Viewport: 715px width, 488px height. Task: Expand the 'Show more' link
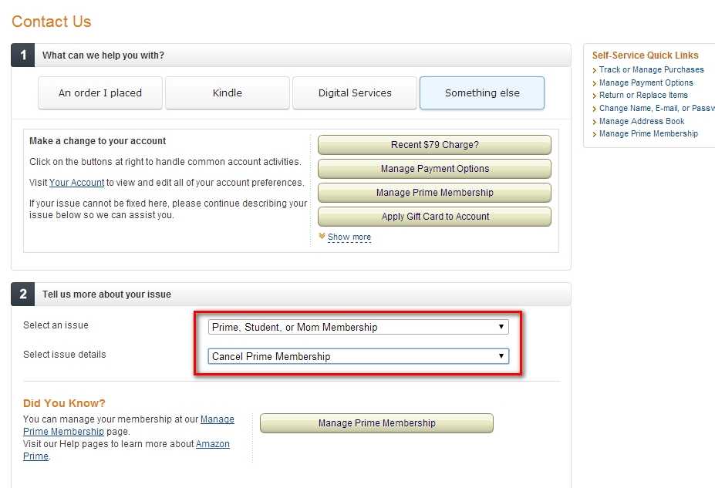349,237
